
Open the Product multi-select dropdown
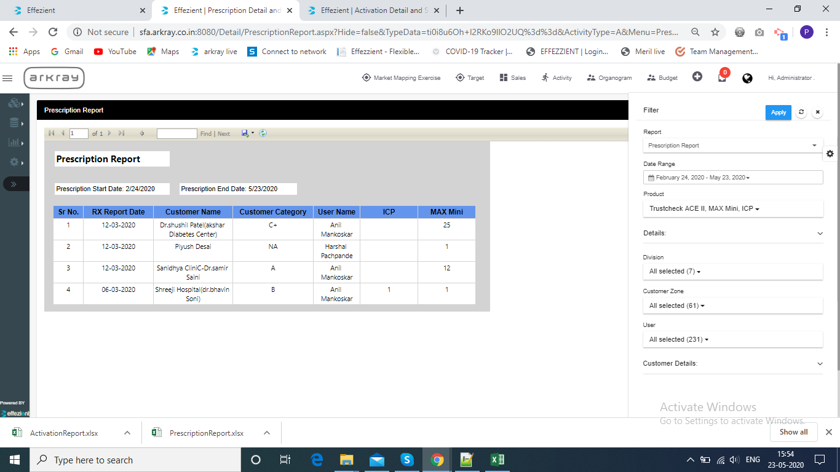732,209
